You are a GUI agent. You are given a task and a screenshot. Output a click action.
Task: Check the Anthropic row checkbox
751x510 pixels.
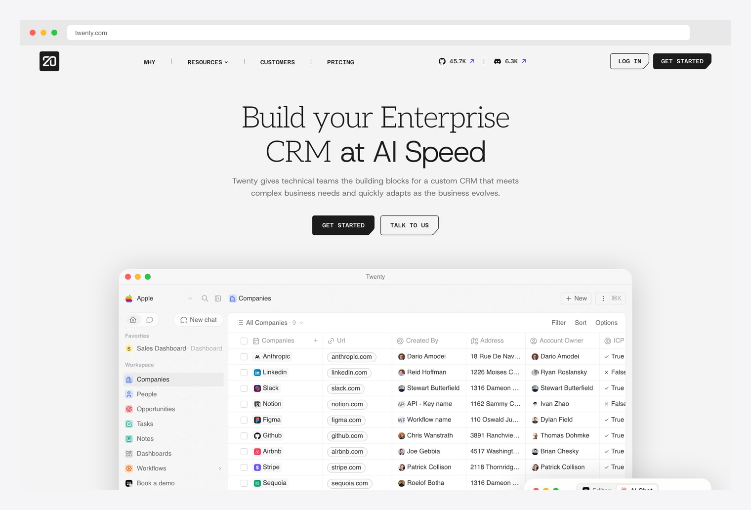click(x=244, y=356)
